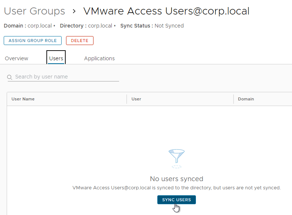
Task: Click the 'users are not yet synced' message
Action: click(x=177, y=188)
